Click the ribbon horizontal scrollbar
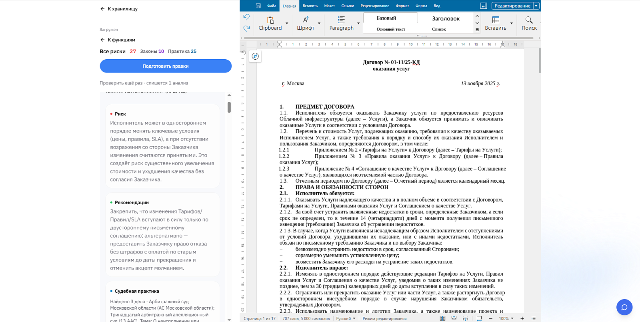This screenshot has width=640, height=322. (388, 38)
